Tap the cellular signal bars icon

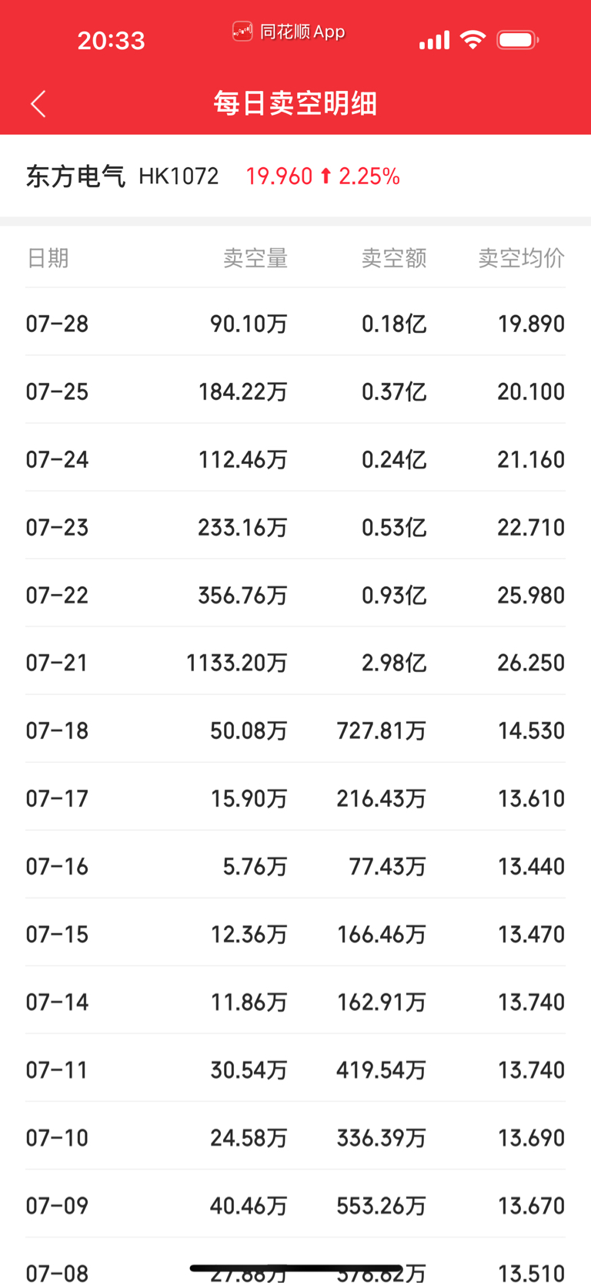(434, 40)
